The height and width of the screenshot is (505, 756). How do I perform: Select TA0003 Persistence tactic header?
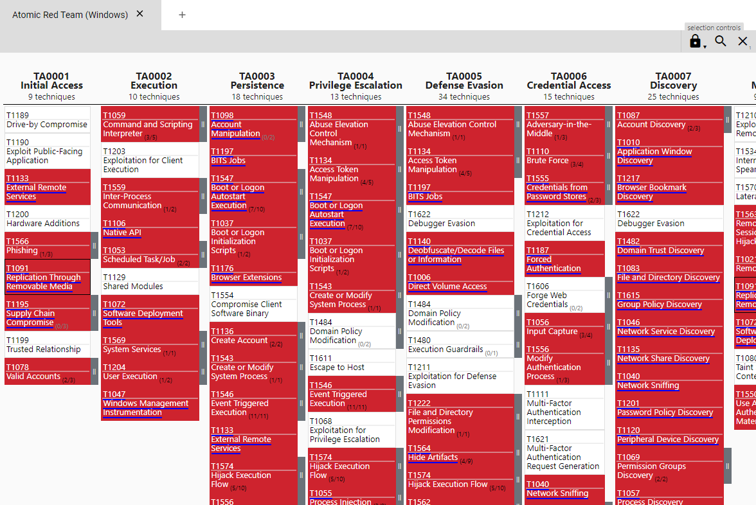pyautogui.click(x=257, y=80)
